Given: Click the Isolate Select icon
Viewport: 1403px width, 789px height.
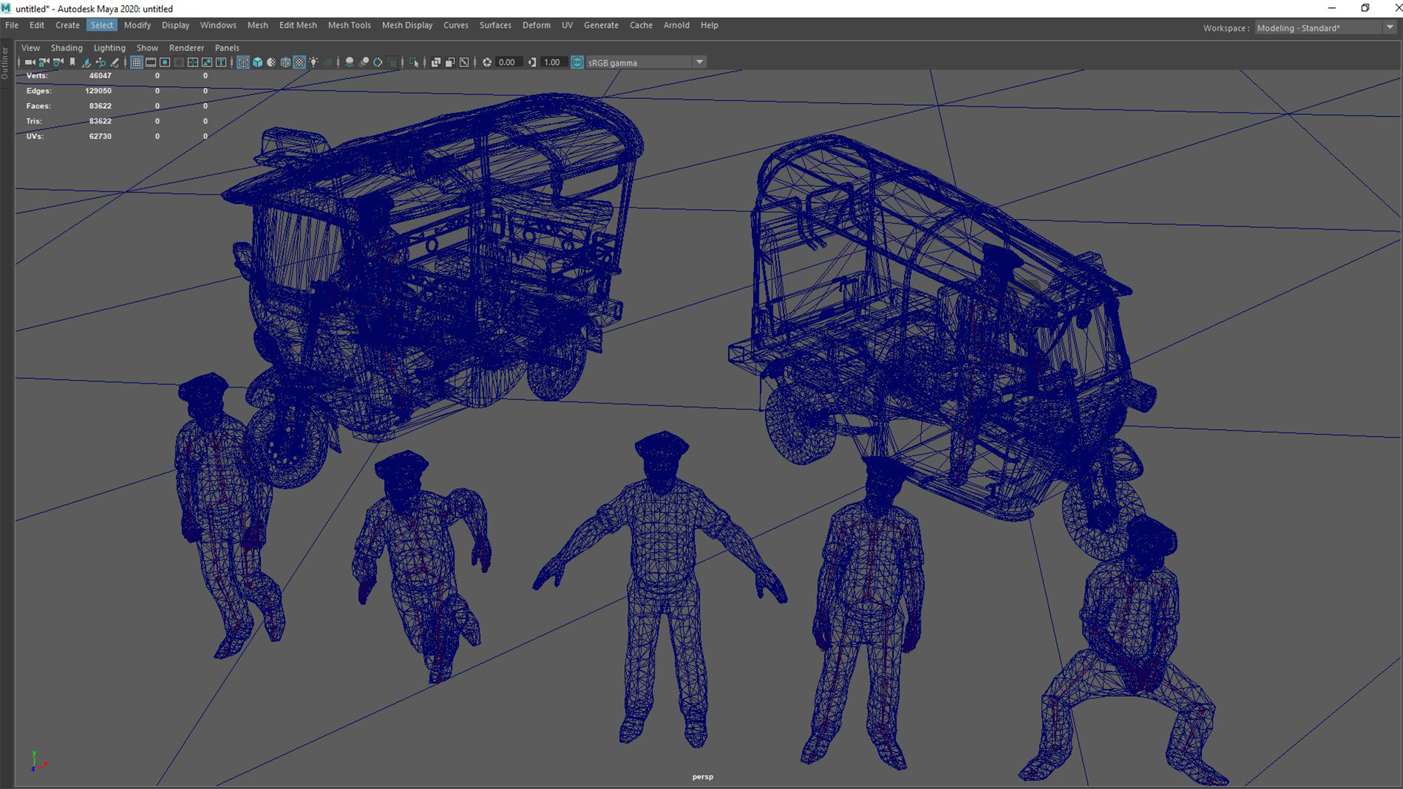Looking at the screenshot, I should point(414,62).
